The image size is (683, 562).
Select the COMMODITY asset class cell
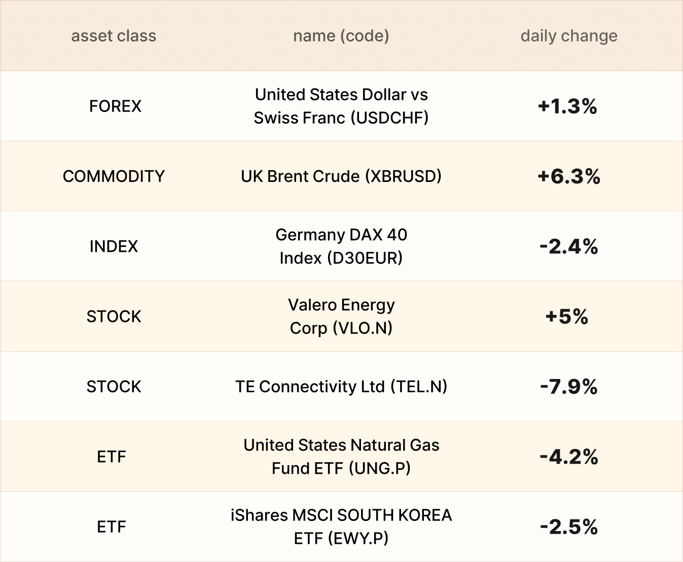(114, 176)
